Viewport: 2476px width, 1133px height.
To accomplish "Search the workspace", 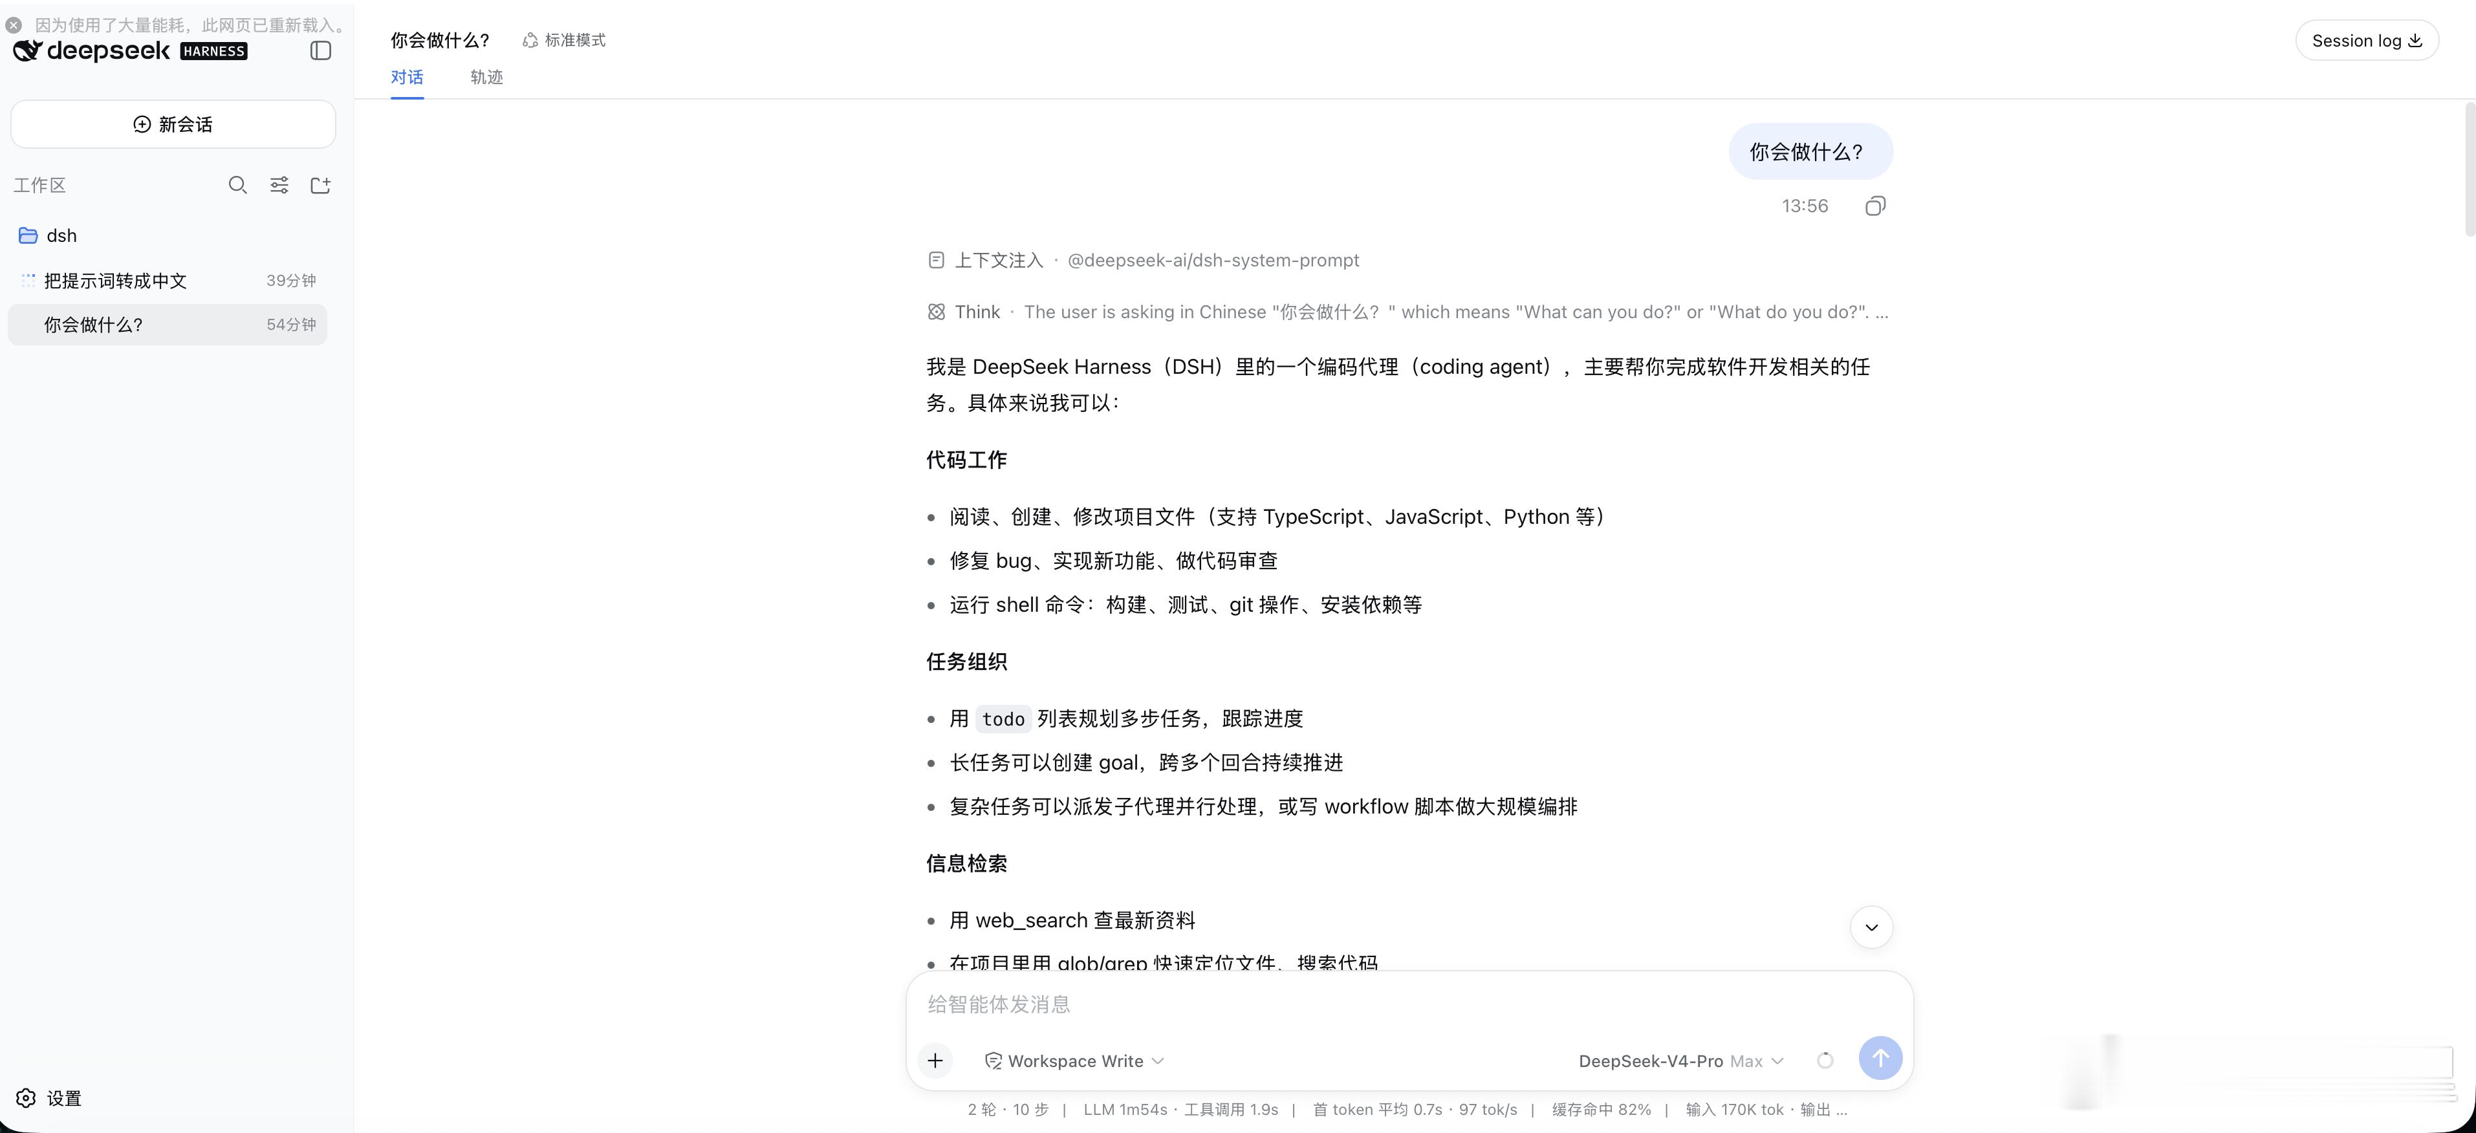I will point(237,186).
